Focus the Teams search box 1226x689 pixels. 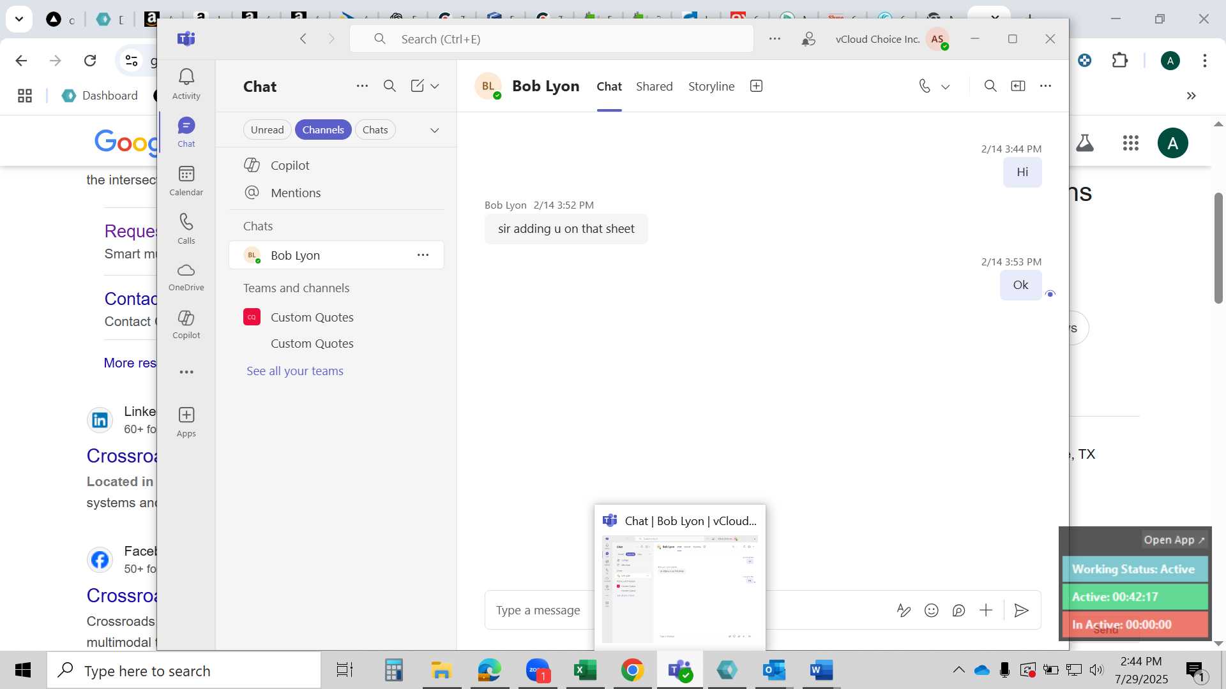point(552,39)
